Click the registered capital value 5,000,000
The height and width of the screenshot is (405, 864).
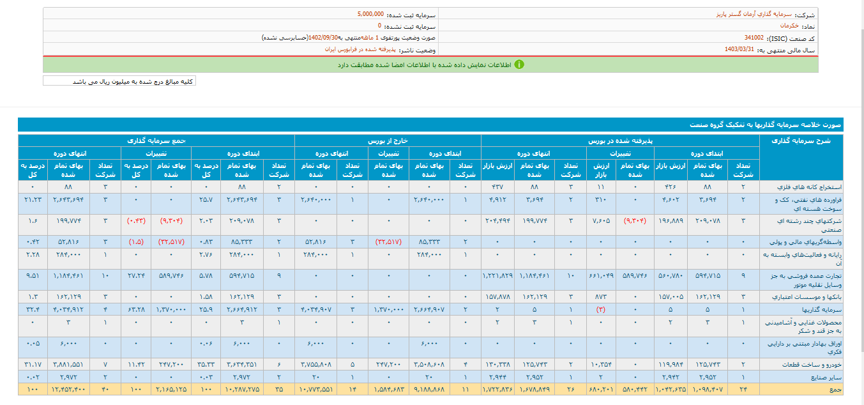click(x=370, y=13)
